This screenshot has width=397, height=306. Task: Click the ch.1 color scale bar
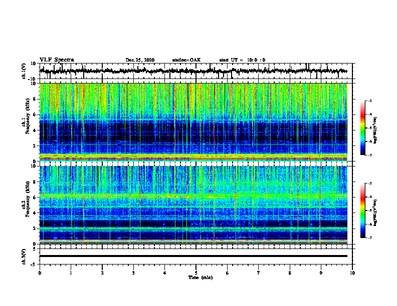[x=362, y=128]
